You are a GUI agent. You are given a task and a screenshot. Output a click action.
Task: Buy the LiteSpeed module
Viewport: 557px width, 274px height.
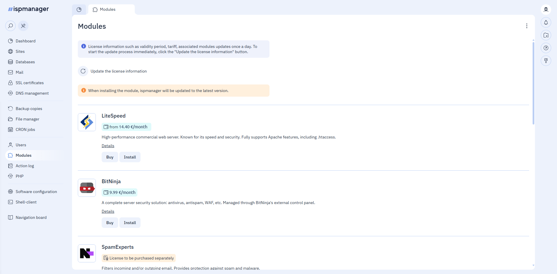tap(110, 157)
